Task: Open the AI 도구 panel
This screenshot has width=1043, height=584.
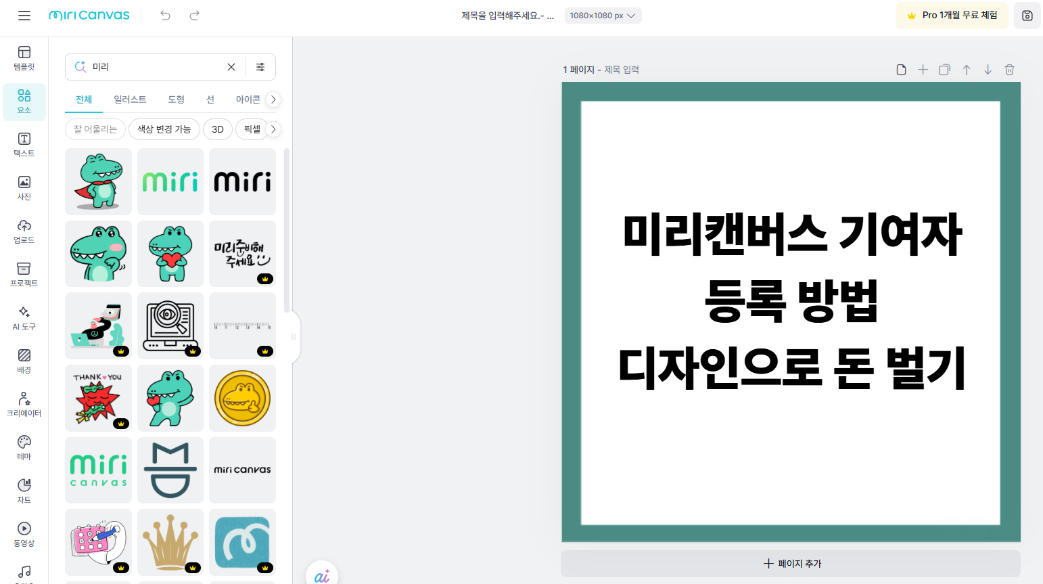Action: coord(24,318)
